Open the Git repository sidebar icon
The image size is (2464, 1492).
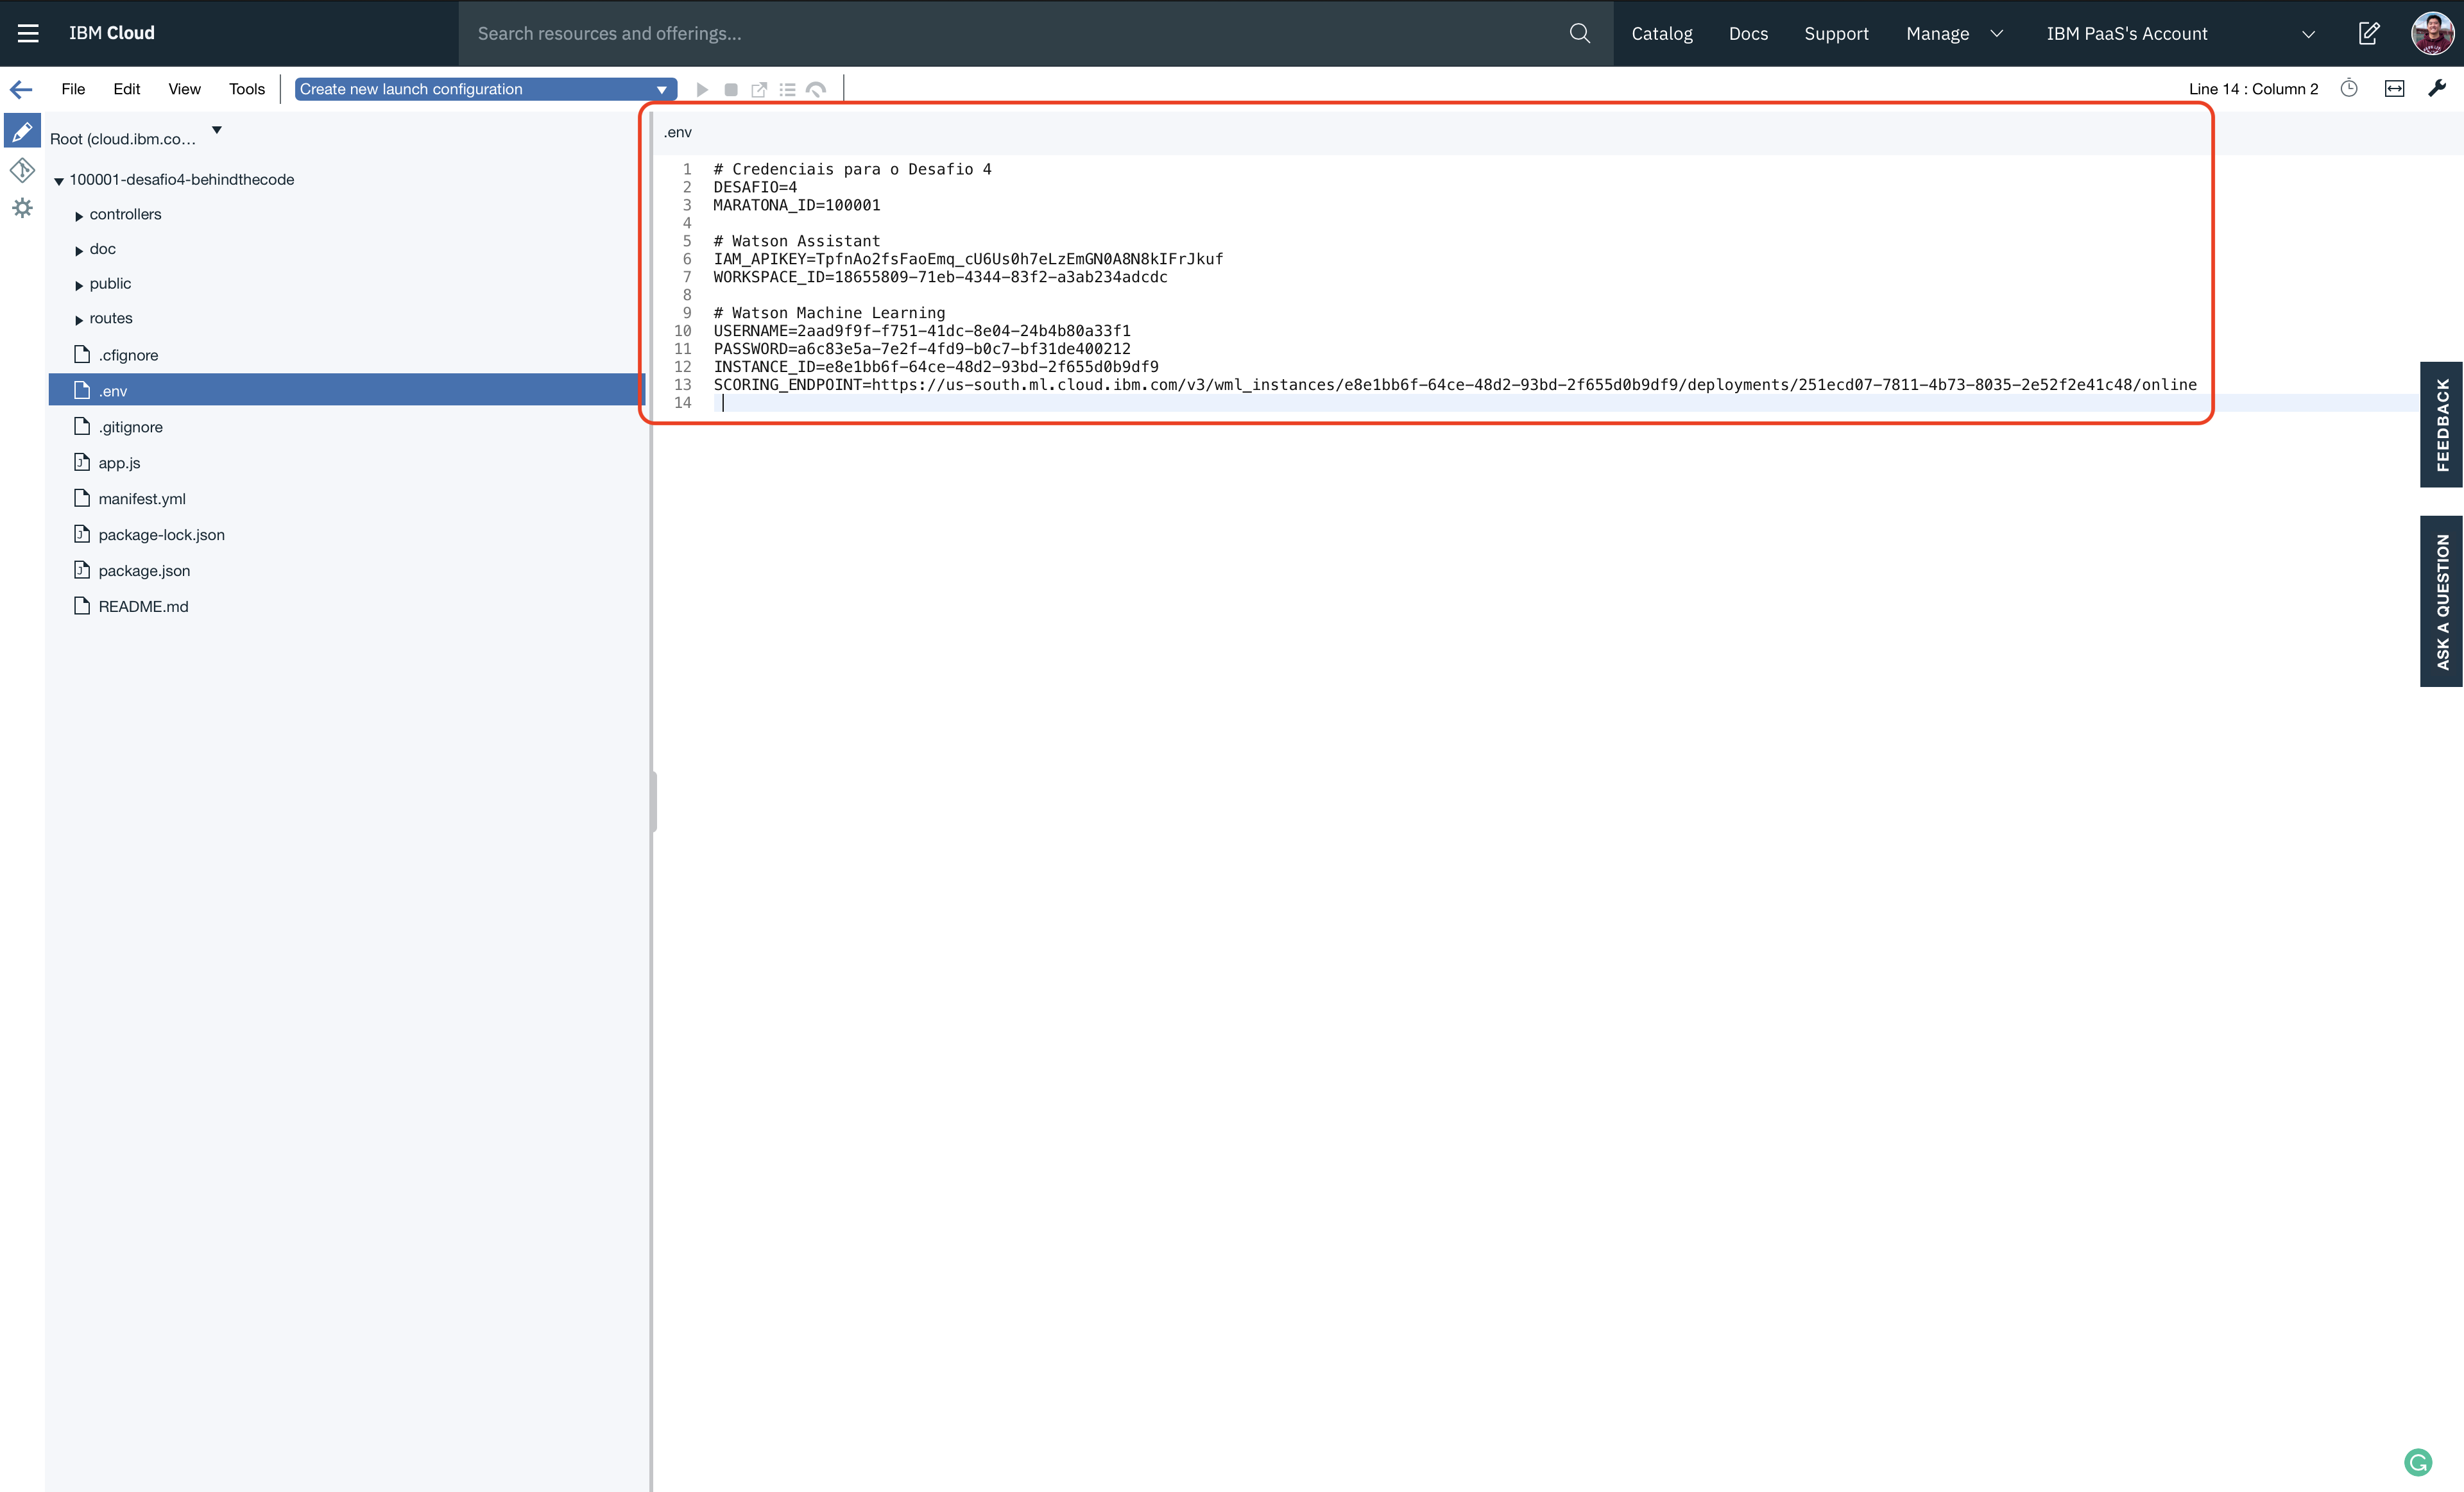pyautogui.click(x=22, y=170)
